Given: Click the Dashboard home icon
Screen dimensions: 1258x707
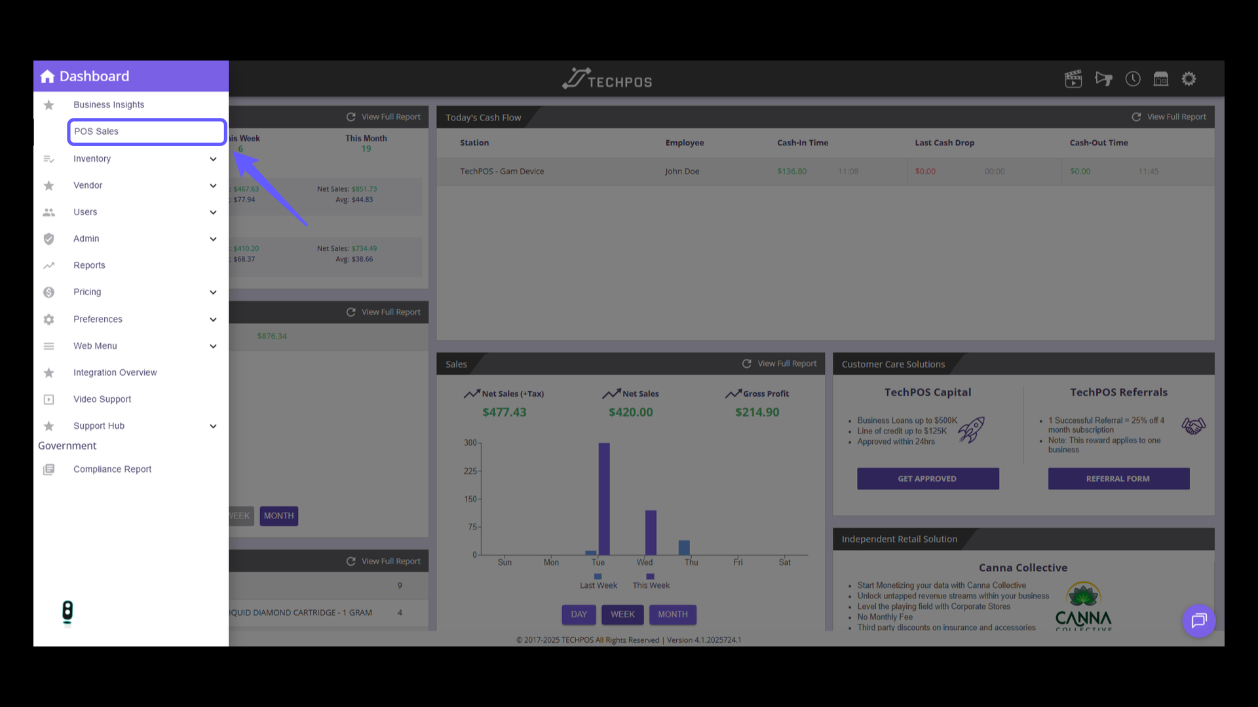Looking at the screenshot, I should click(47, 77).
